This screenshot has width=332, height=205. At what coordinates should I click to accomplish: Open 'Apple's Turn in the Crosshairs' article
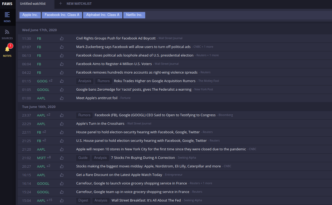point(100,124)
